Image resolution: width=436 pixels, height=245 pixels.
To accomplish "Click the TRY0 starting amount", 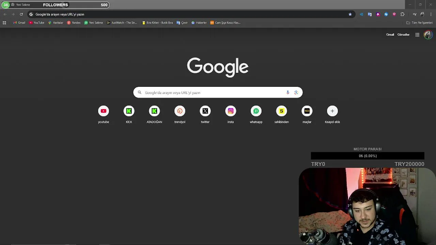I will (318, 164).
